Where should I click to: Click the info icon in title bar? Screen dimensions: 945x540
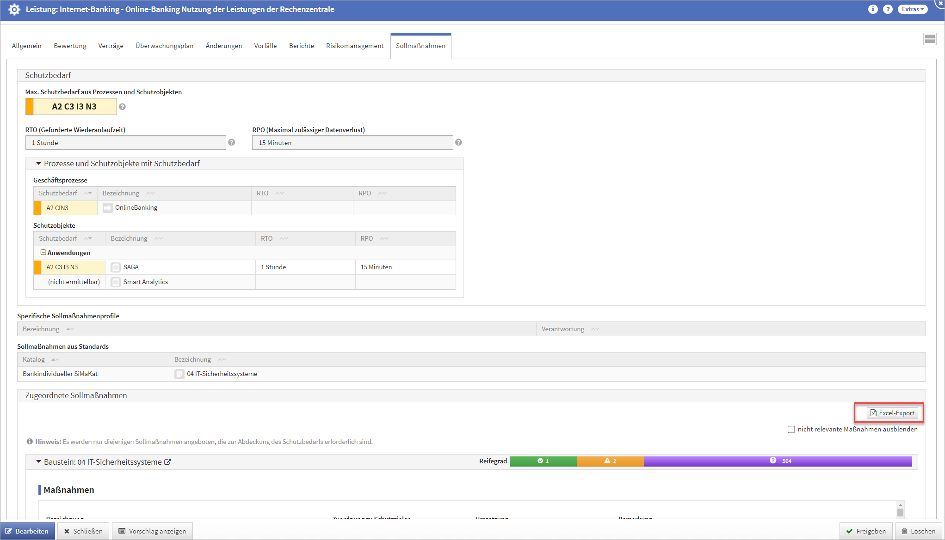pyautogui.click(x=872, y=9)
